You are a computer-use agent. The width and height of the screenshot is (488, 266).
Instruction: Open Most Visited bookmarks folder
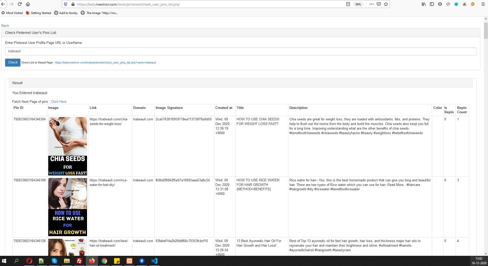coord(12,13)
